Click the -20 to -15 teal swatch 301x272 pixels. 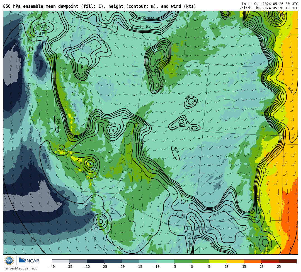[x=130, y=261]
